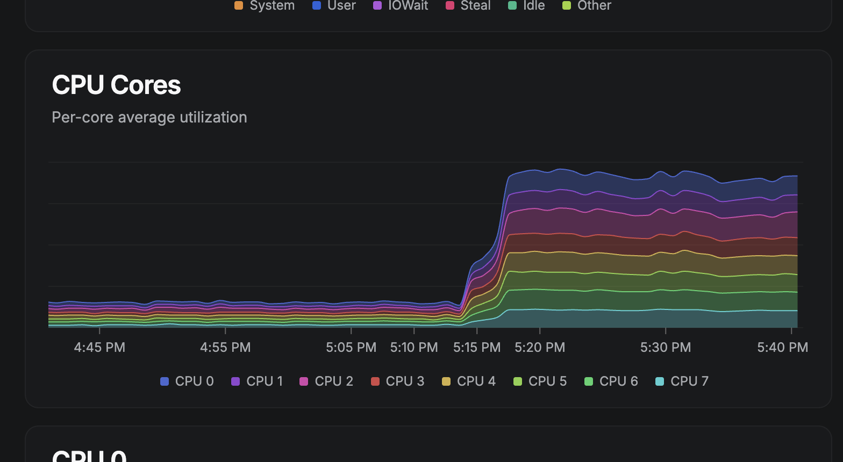
Task: Click the 5:30 PM axis label
Action: pyautogui.click(x=666, y=347)
